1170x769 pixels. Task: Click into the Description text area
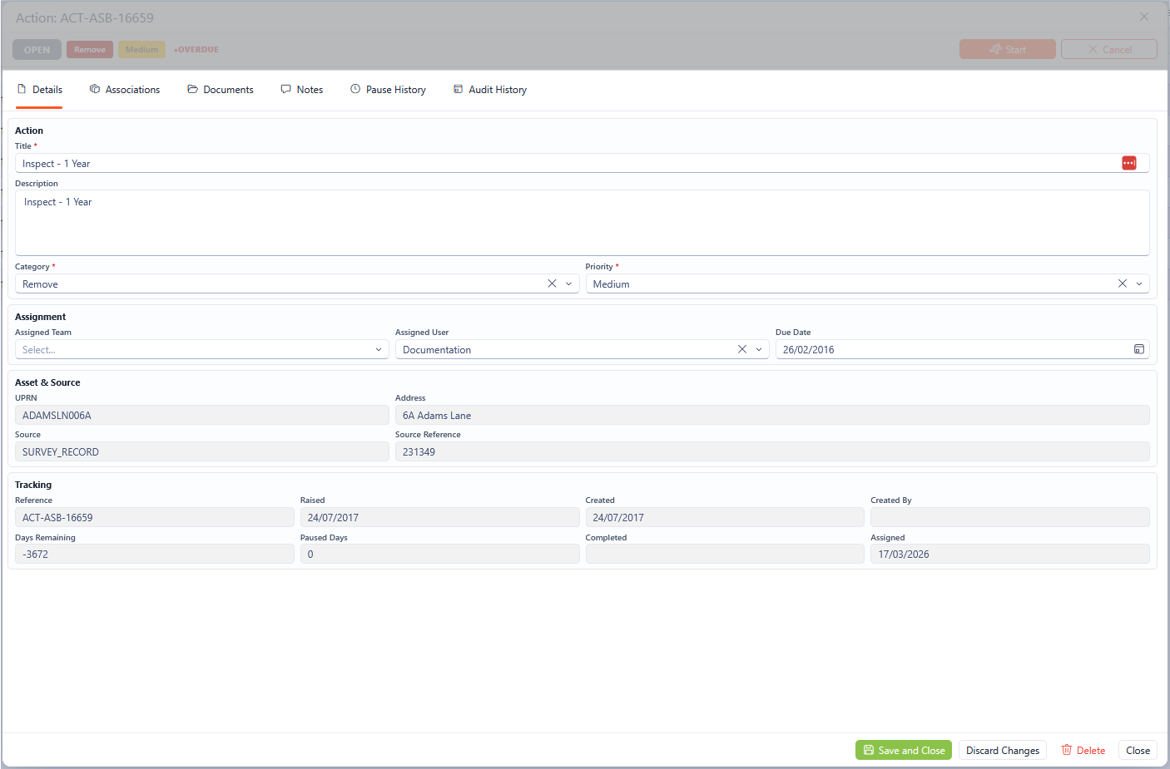582,223
